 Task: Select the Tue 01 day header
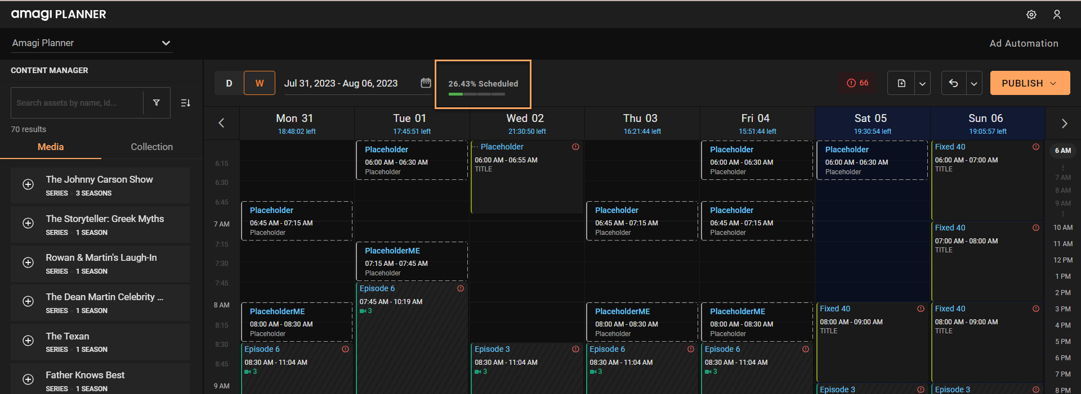412,124
